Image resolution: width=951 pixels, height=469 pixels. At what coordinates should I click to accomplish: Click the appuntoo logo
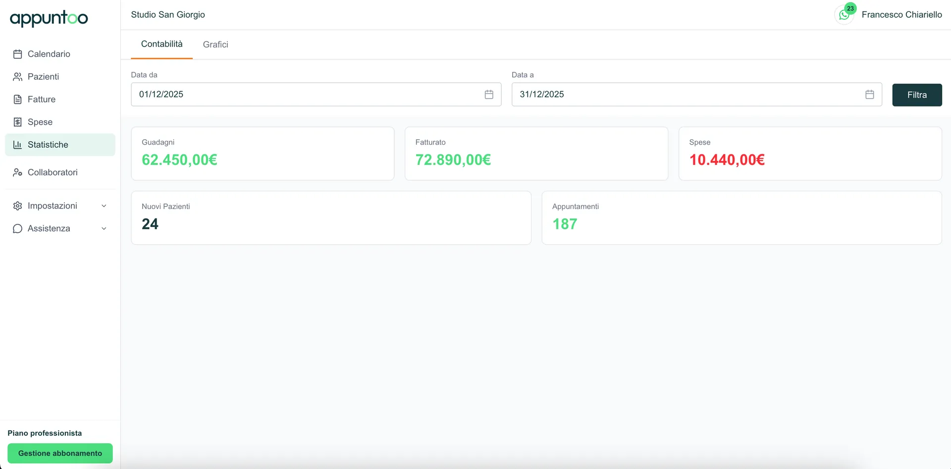tap(49, 18)
